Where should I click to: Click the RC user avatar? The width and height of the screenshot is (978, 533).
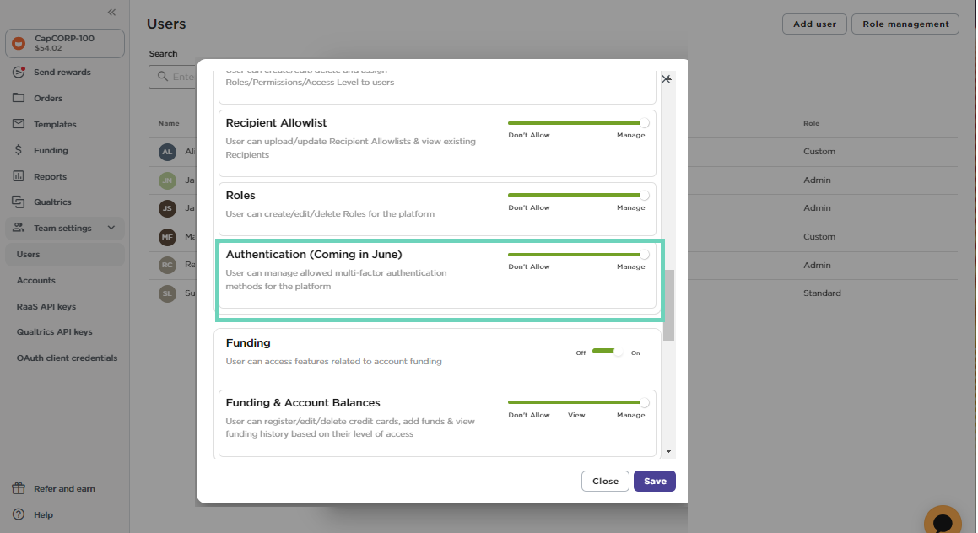pyautogui.click(x=167, y=265)
